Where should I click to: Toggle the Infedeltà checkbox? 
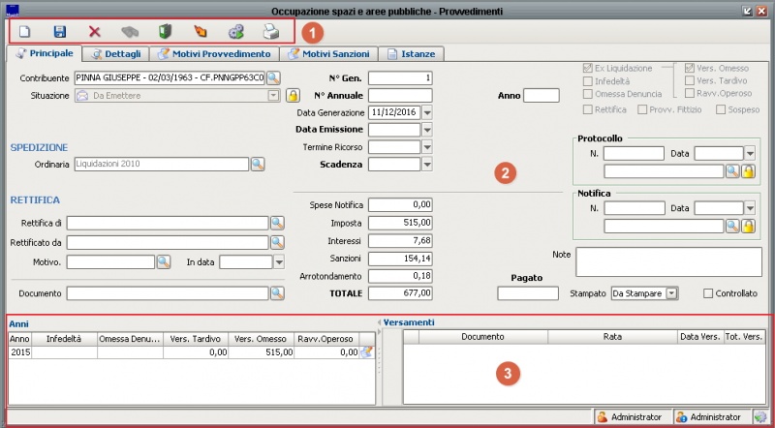pyautogui.click(x=587, y=81)
